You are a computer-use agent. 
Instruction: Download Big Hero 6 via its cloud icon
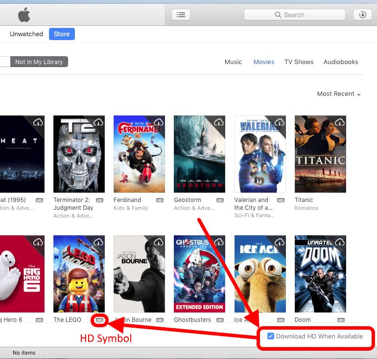coord(38,243)
